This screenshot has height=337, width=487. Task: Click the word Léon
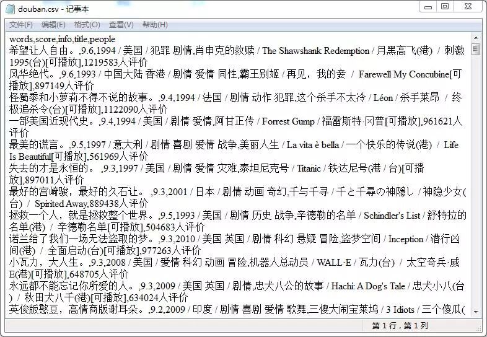(383, 98)
